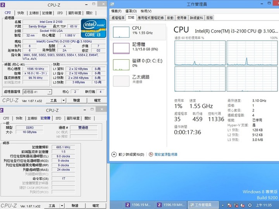Select About tab in top CPU-Z window

click(90, 13)
